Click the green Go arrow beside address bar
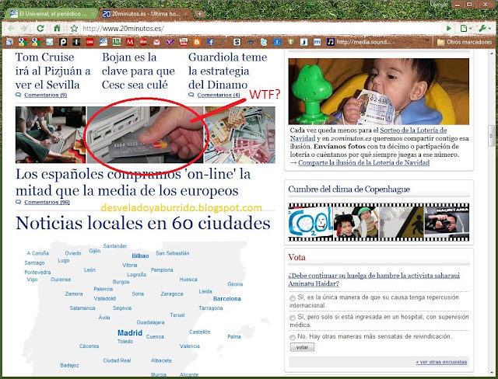498x379 pixels. [449, 29]
